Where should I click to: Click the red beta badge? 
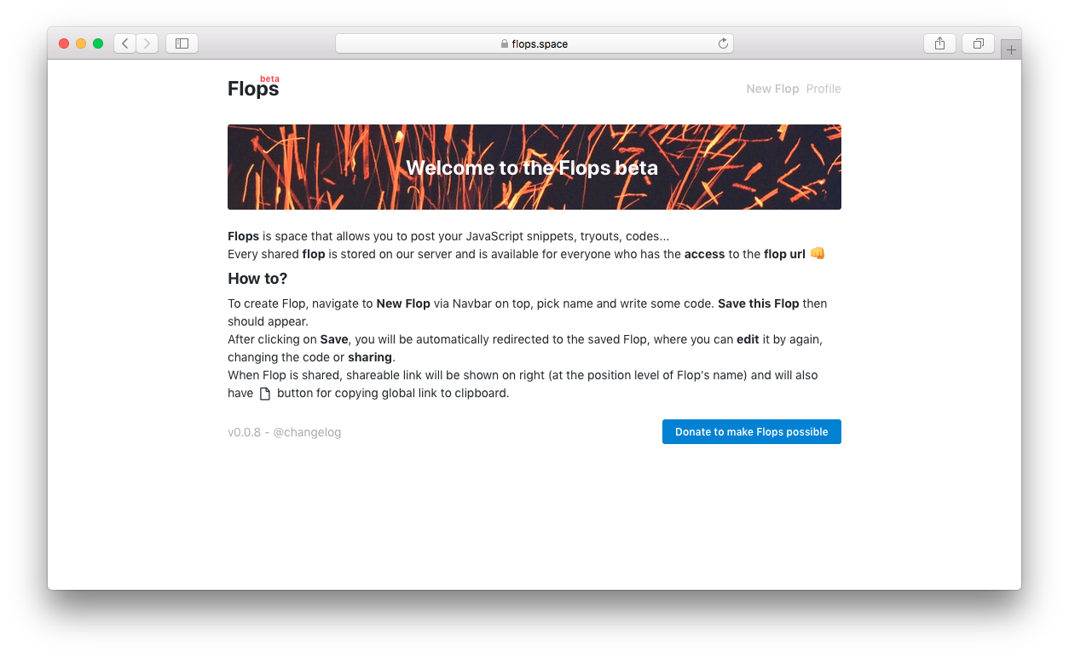tap(269, 78)
